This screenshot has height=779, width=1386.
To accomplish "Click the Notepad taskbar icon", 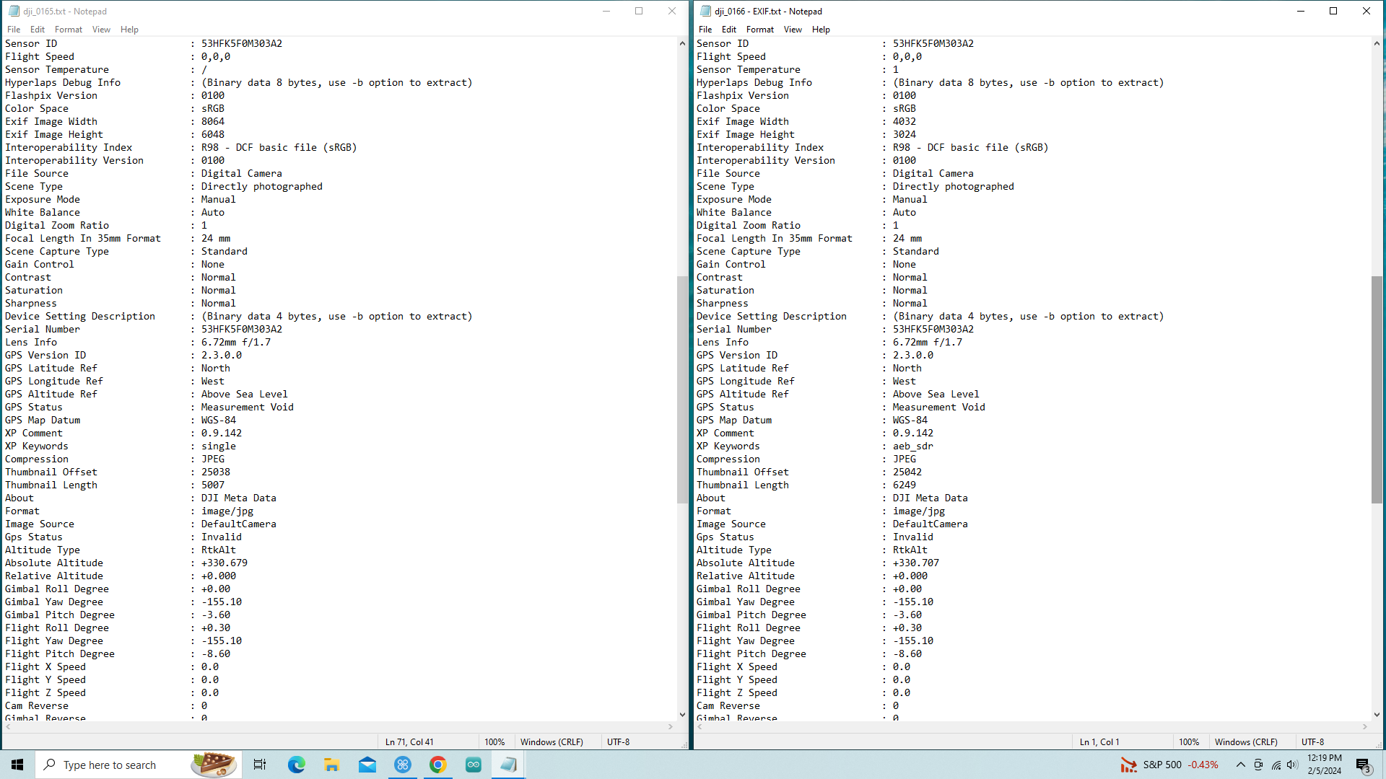I will tap(508, 765).
